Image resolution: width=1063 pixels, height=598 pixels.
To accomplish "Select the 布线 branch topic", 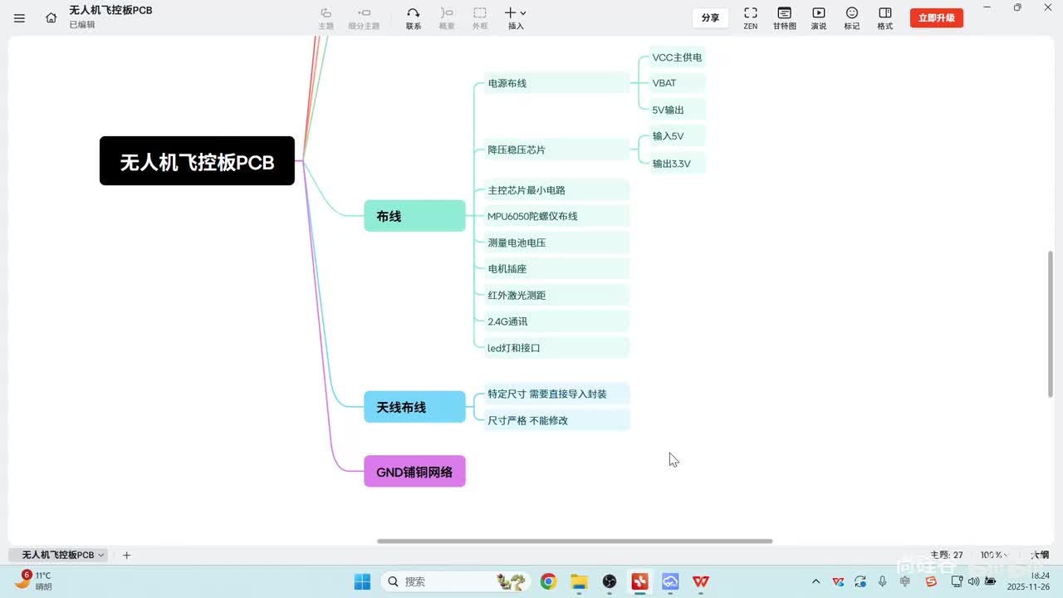I will 414,216.
